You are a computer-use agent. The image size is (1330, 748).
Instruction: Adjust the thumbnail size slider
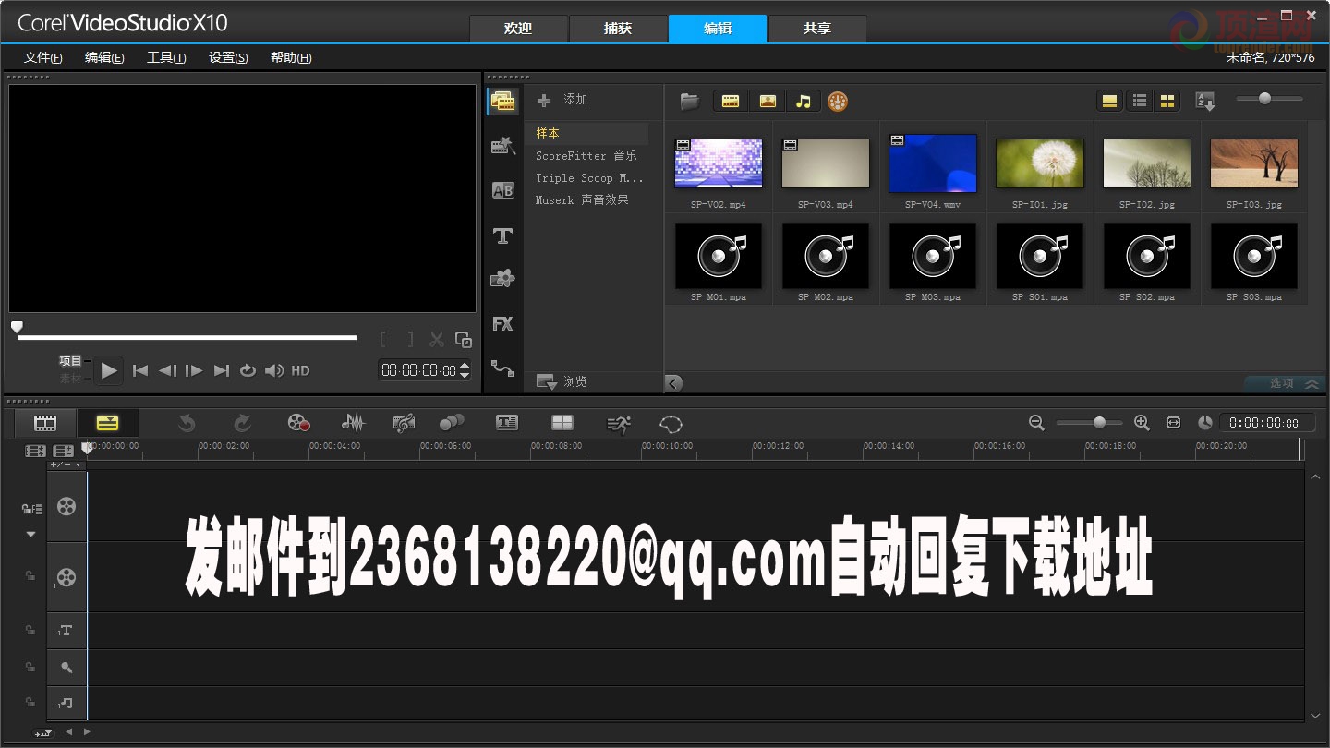(1264, 99)
